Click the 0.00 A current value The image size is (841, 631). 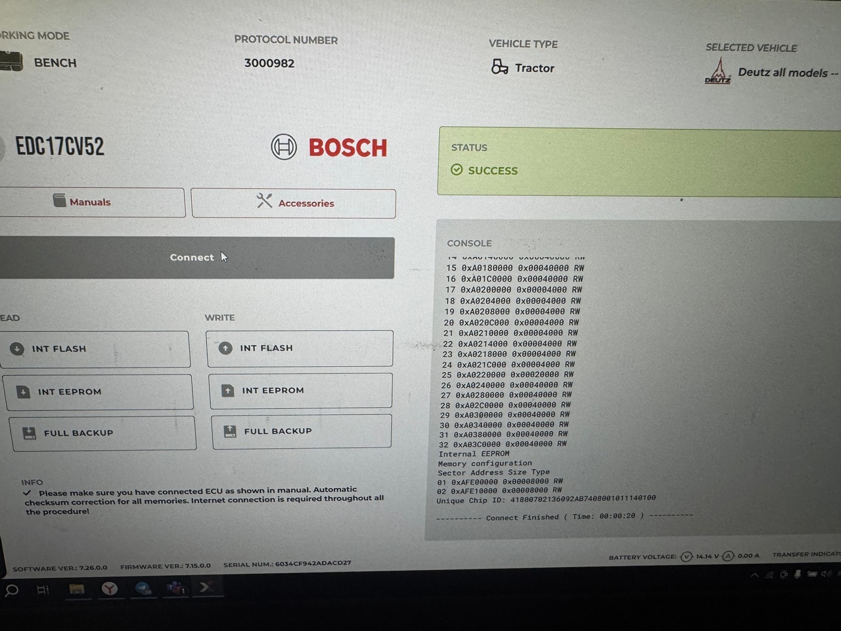tap(748, 555)
